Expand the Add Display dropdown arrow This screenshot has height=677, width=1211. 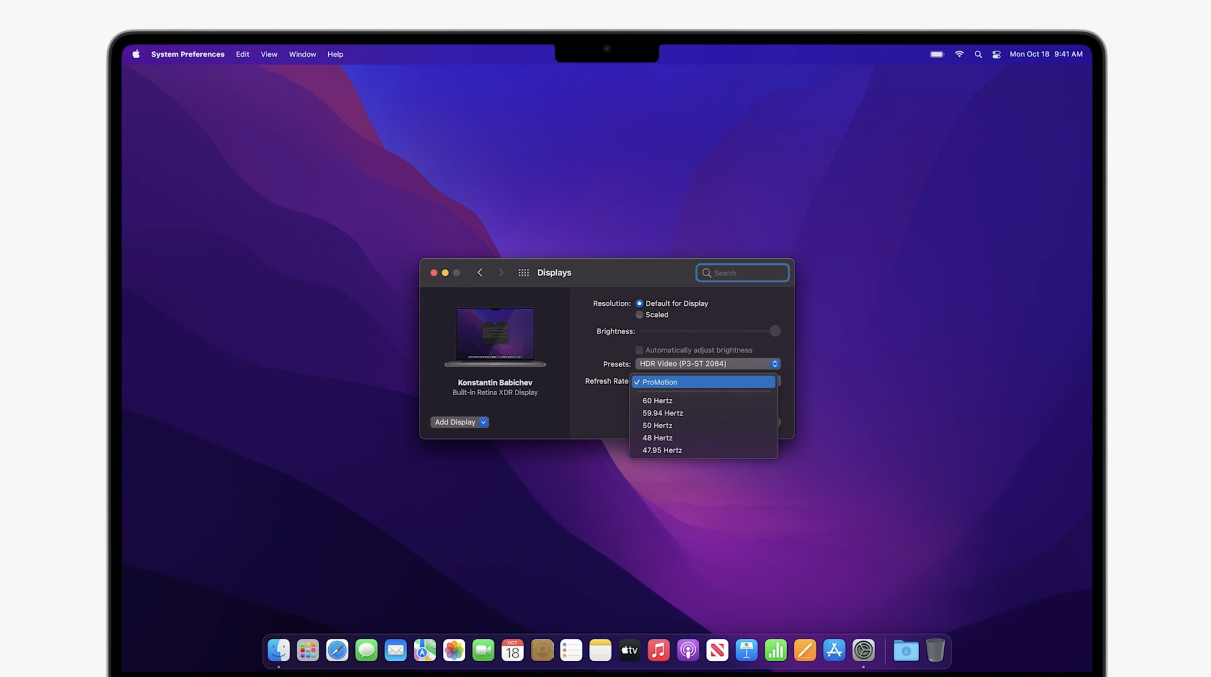tap(483, 422)
